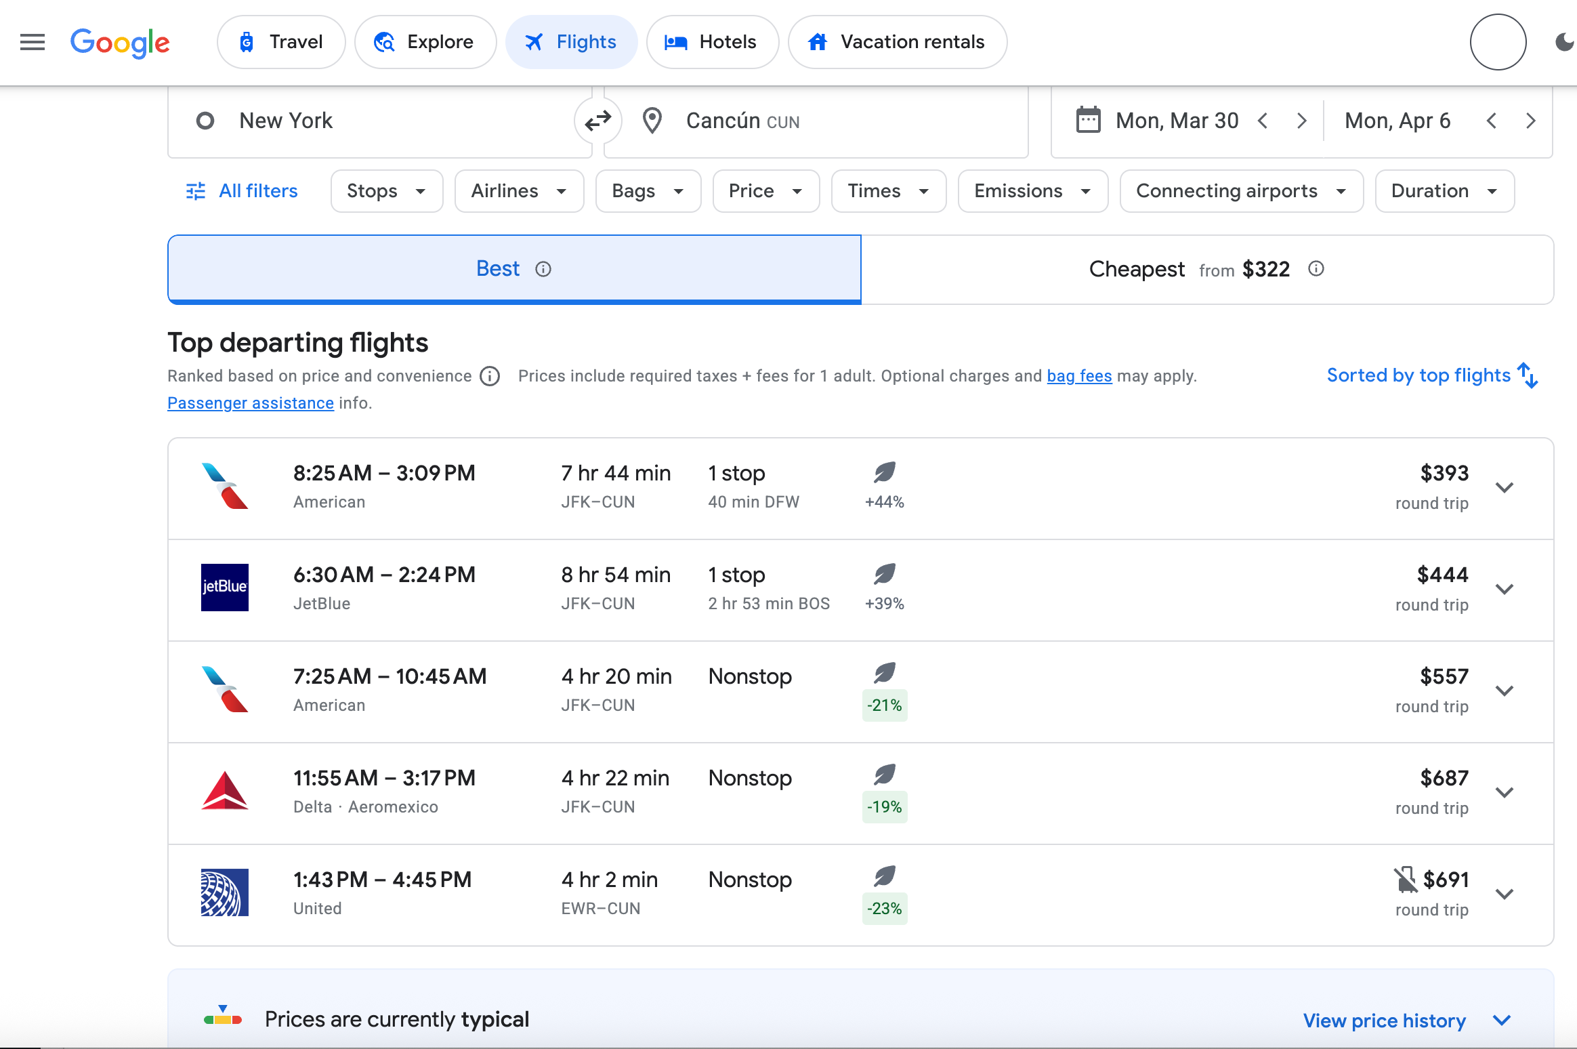
Task: Swap origin and destination airports
Action: click(597, 121)
